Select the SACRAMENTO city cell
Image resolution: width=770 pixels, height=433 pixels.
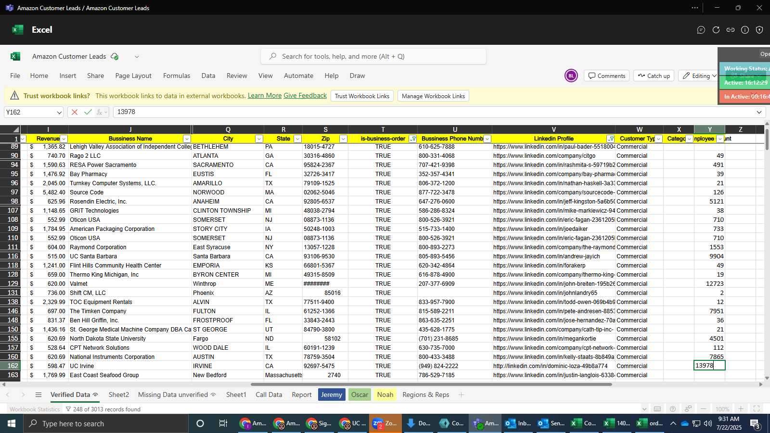228,165
